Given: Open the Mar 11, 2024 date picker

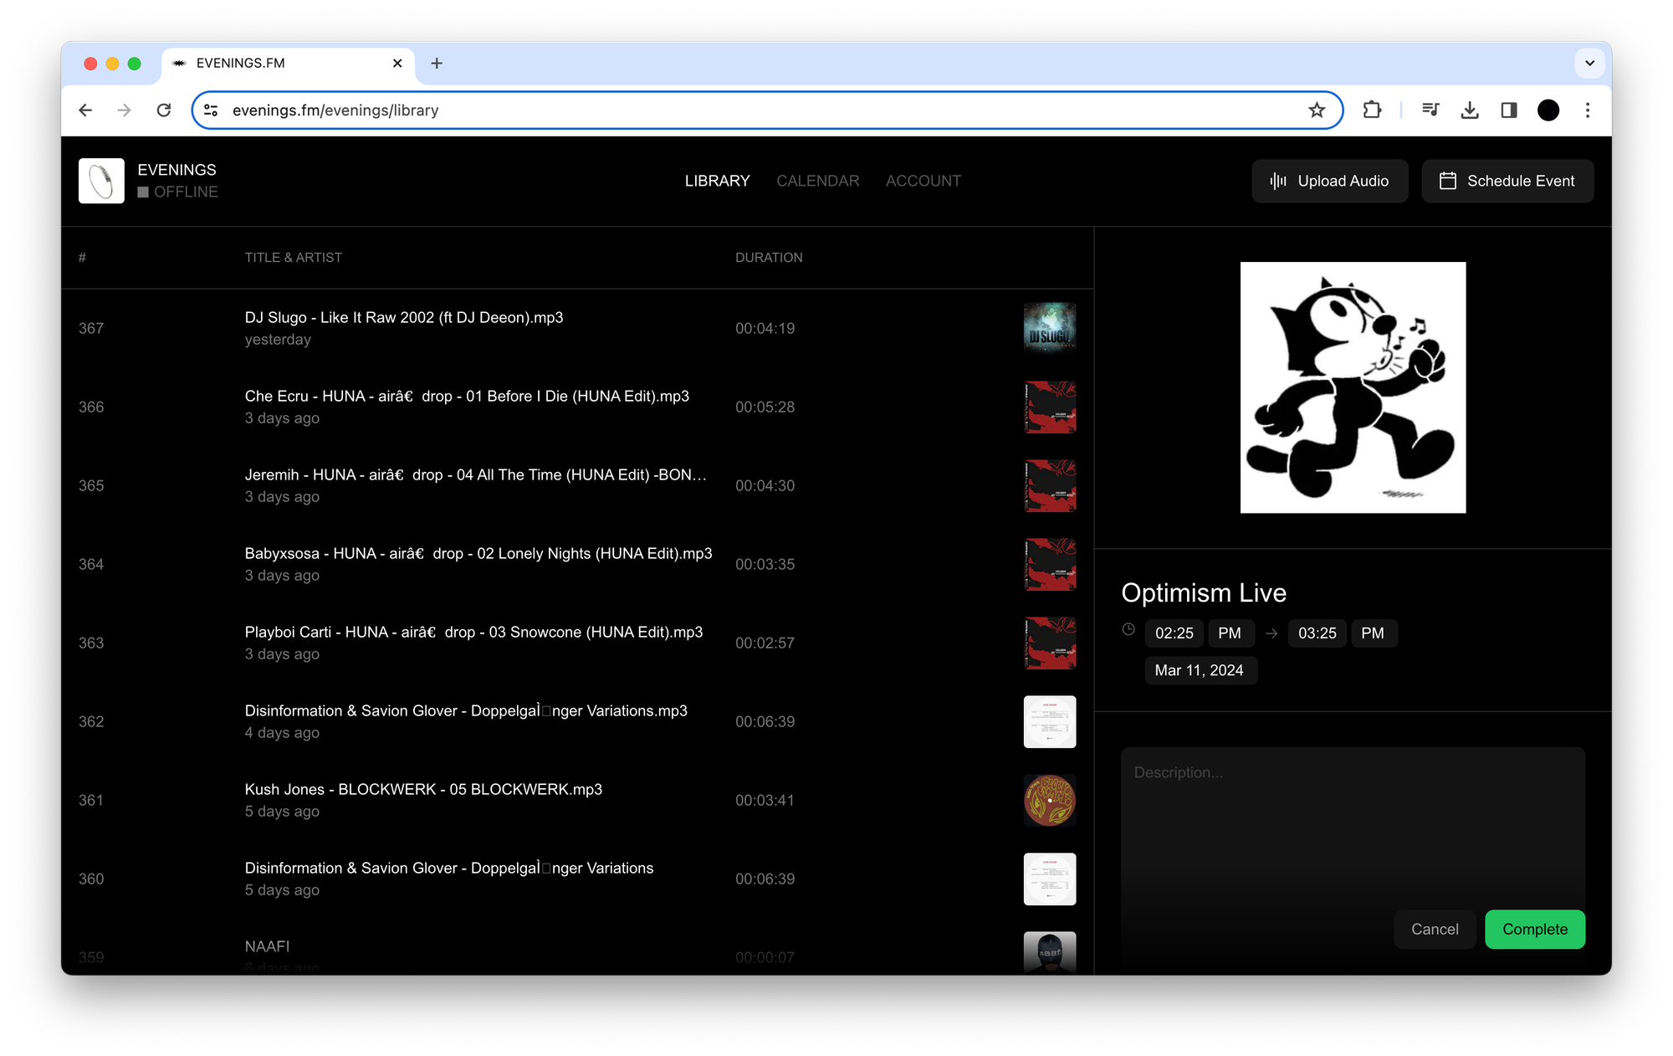Looking at the screenshot, I should pos(1199,670).
